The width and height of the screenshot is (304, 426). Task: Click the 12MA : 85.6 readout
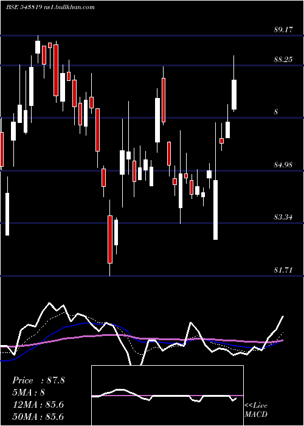(38, 405)
